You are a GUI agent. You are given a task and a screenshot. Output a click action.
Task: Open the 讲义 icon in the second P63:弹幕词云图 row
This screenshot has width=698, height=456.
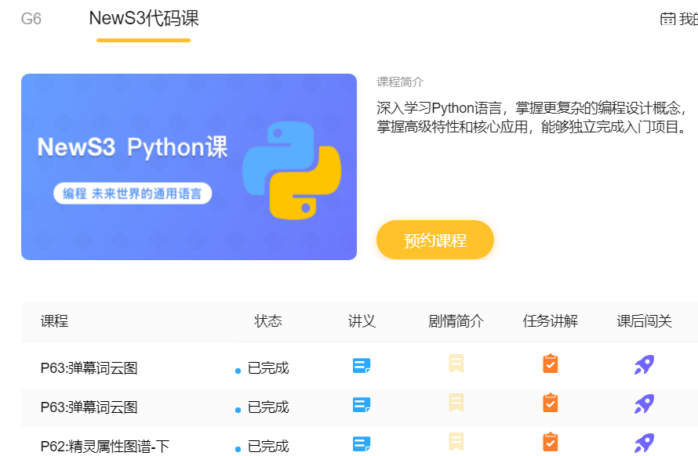click(361, 404)
